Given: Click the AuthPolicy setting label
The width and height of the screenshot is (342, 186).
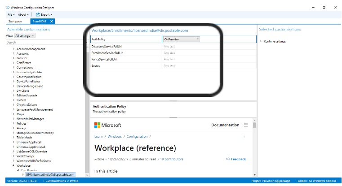Looking at the screenshot, I should [98, 39].
